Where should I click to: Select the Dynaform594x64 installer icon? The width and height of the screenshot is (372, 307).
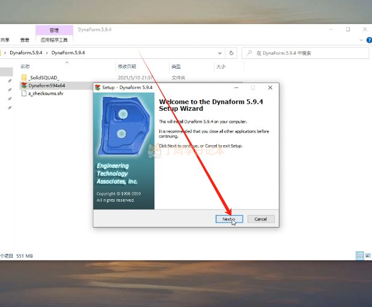(x=24, y=85)
